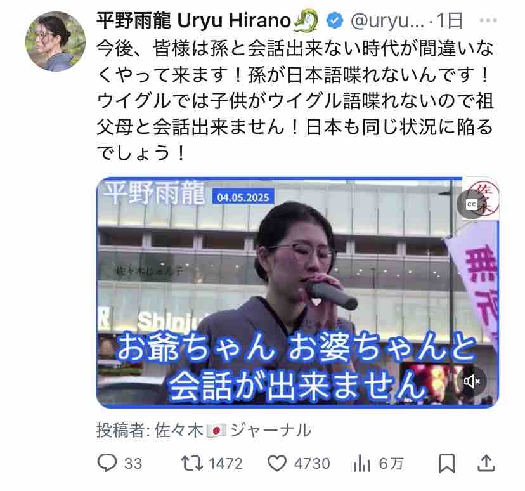Play the embedded speech video
Viewport: 525px width, 491px height.
tap(297, 292)
